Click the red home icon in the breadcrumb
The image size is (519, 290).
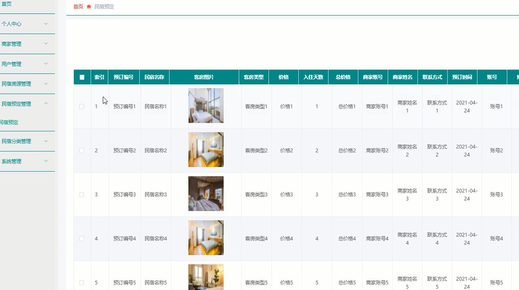coord(88,6)
